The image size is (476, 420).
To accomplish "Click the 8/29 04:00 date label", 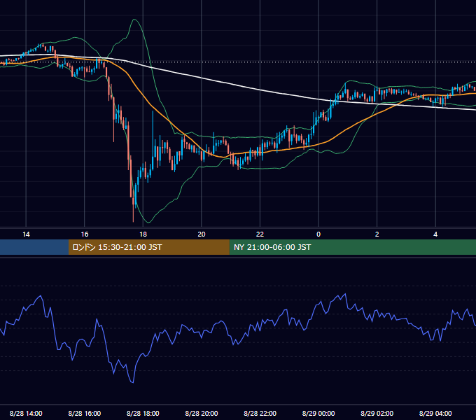I will click(435, 413).
